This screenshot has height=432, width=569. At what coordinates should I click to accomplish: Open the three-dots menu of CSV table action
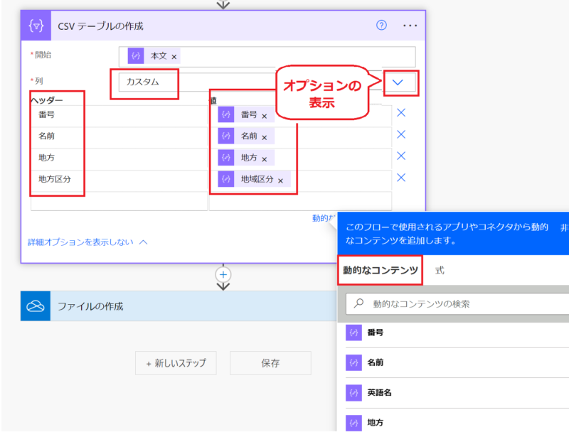(410, 26)
